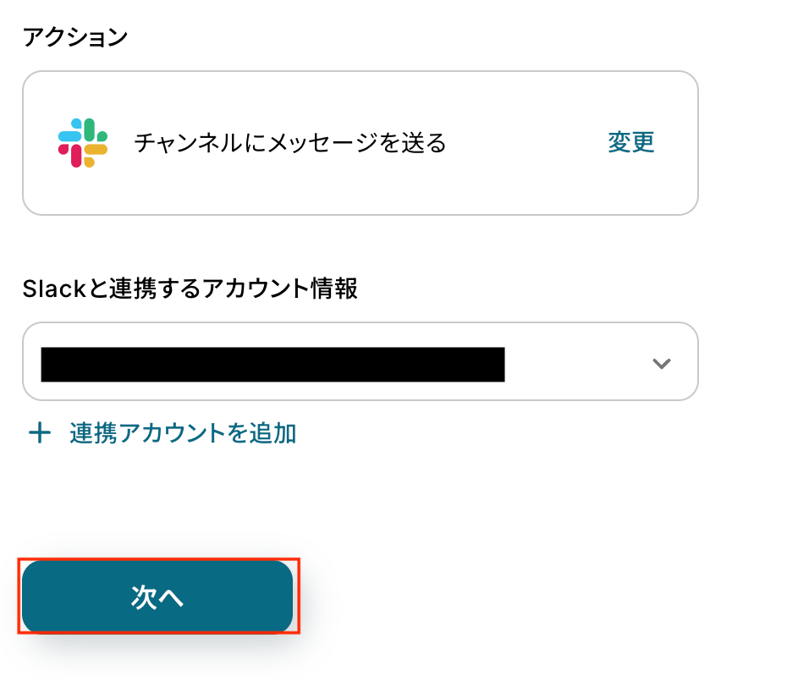Click the Slack logo icon
This screenshot has height=682, width=787.
82,142
